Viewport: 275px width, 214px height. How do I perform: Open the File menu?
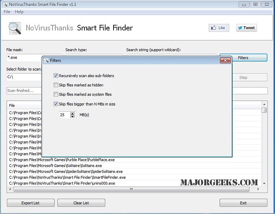pos(7,12)
